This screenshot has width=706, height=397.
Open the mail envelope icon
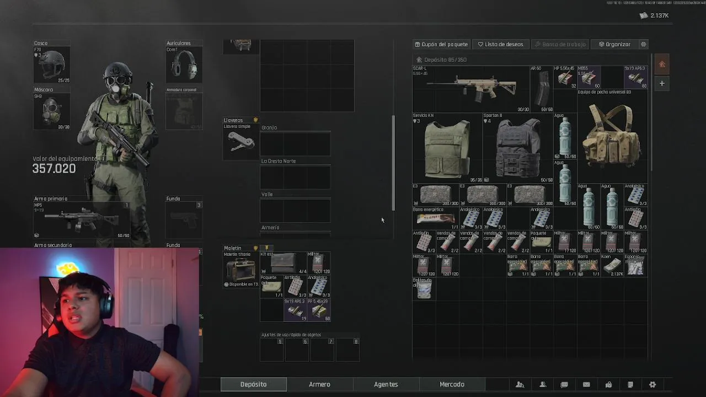click(586, 384)
